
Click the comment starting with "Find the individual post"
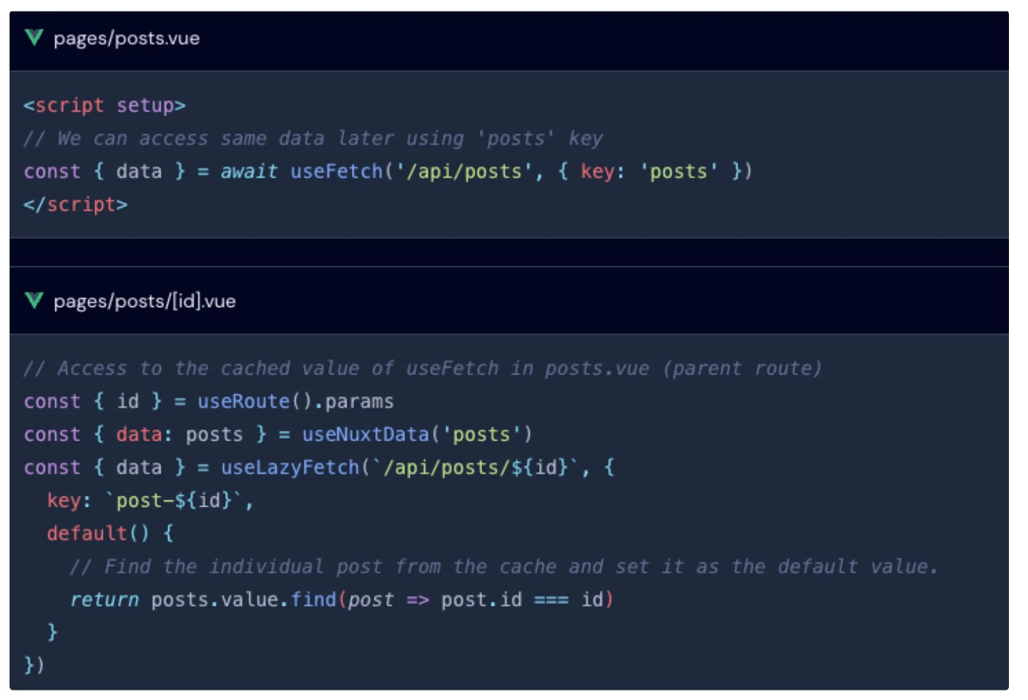point(504,567)
